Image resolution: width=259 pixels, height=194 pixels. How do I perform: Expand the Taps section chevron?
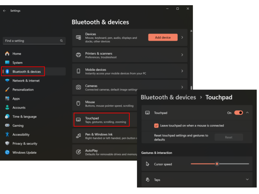coord(247,179)
